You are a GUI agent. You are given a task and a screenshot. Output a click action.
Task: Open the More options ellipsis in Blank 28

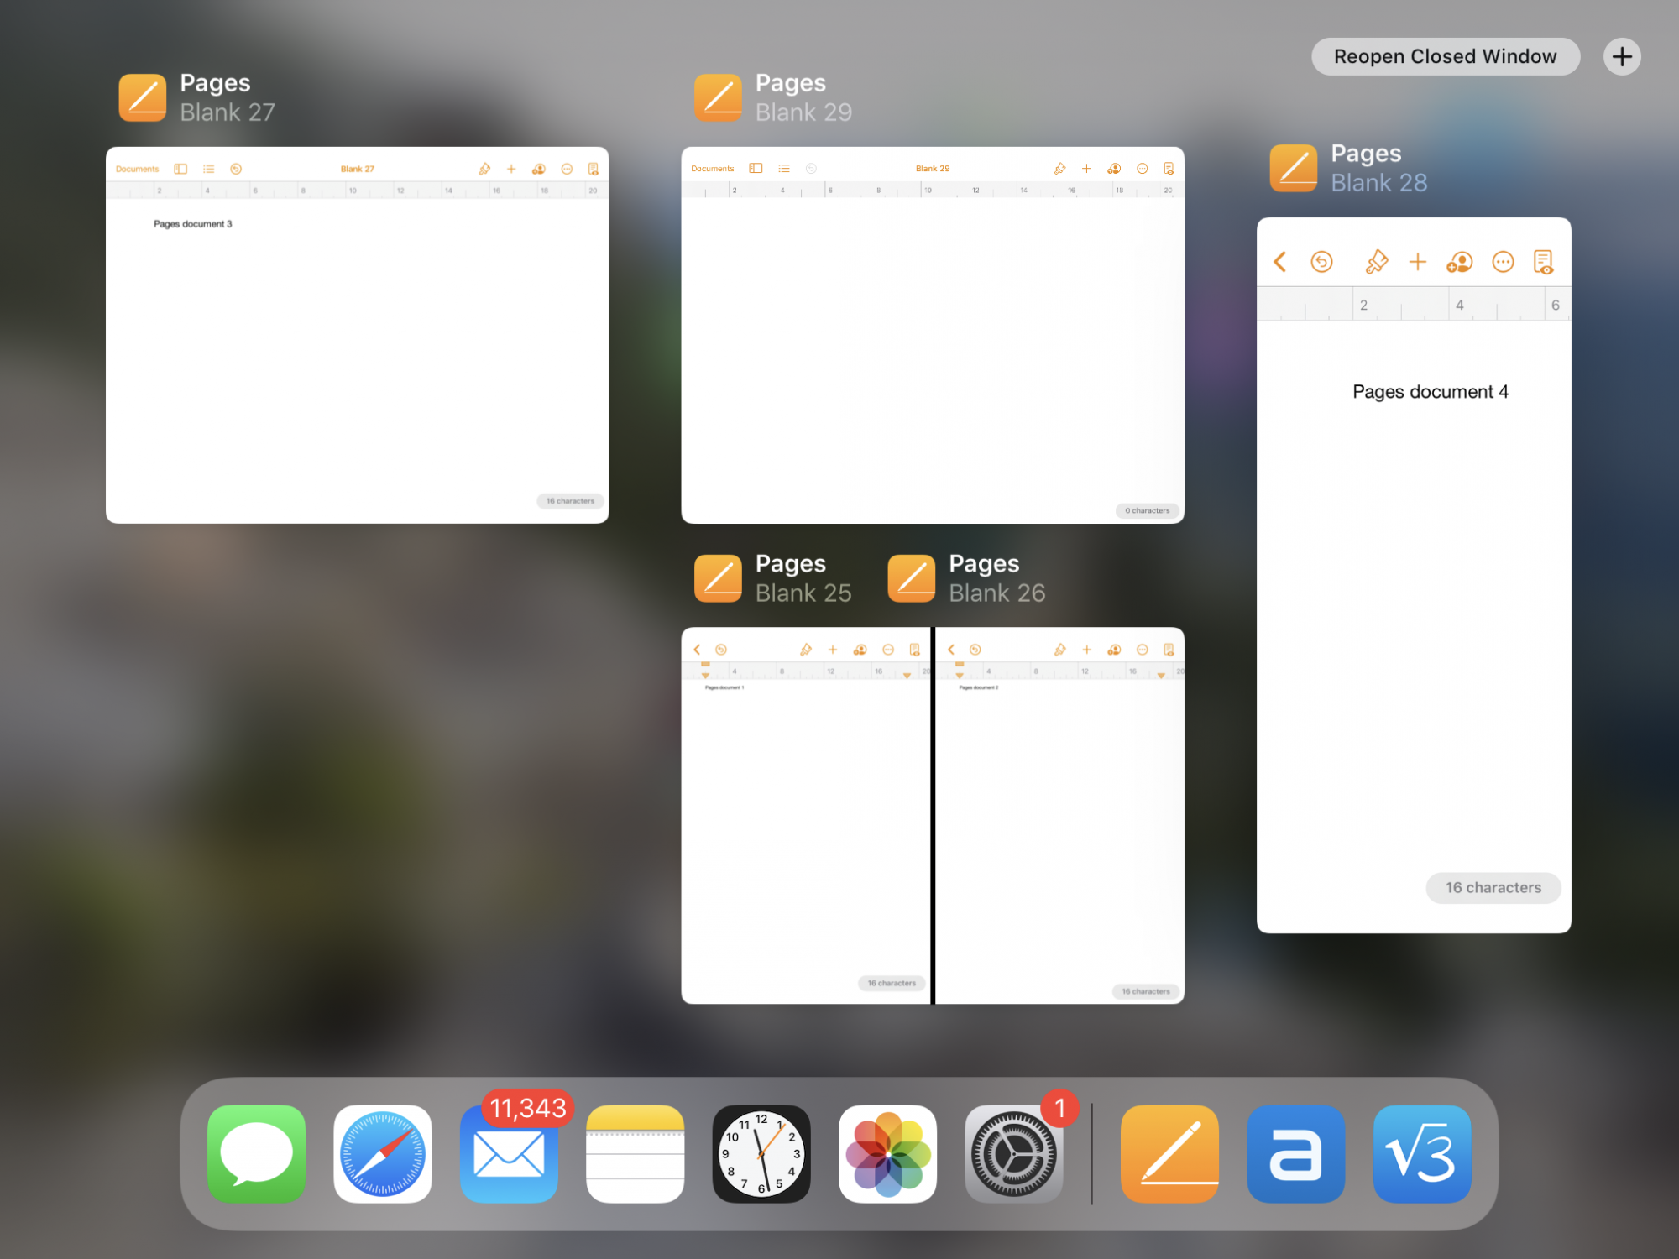1502,262
